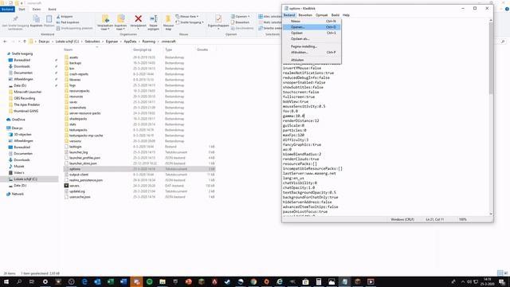Click Lokale schijf (C:) in the breadcrumb
The height and width of the screenshot is (287, 510).
[x=67, y=41]
